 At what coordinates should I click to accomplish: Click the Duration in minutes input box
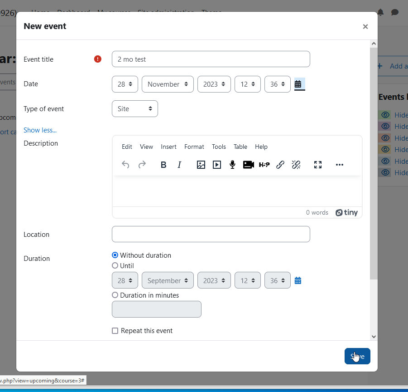(x=157, y=309)
